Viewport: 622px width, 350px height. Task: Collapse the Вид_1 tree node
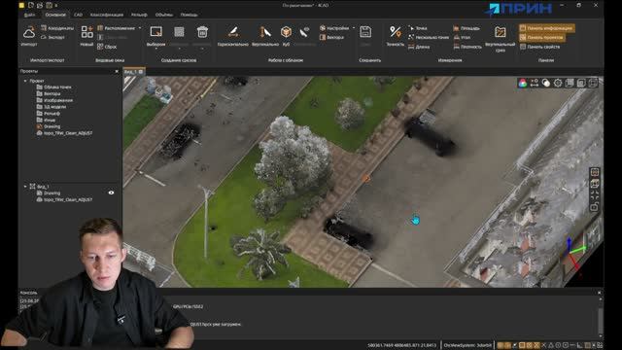(x=25, y=186)
